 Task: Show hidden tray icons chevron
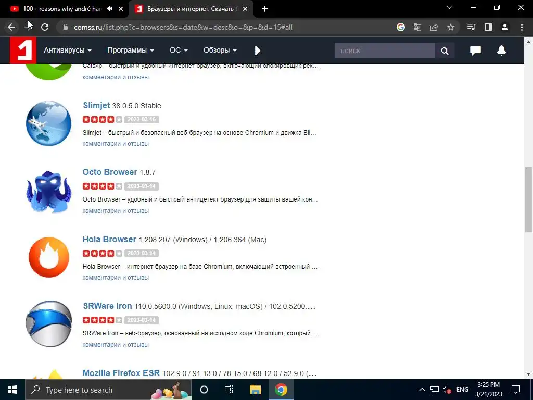[x=422, y=390]
